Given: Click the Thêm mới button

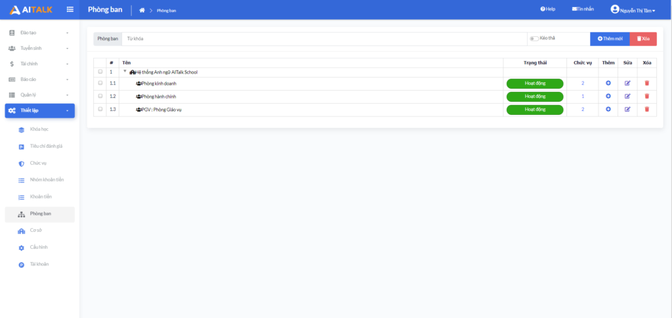Looking at the screenshot, I should 610,39.
